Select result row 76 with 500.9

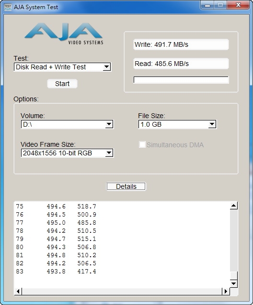pos(56,214)
